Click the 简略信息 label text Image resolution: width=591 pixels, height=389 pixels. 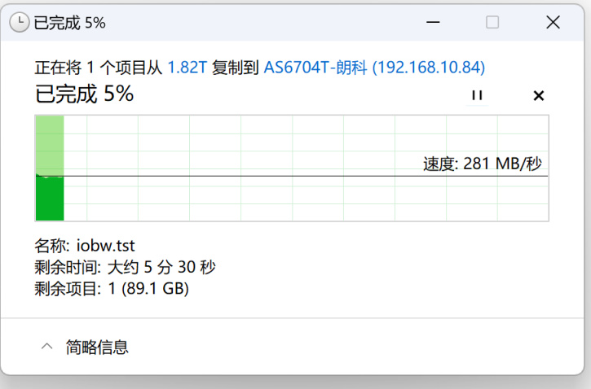(98, 347)
